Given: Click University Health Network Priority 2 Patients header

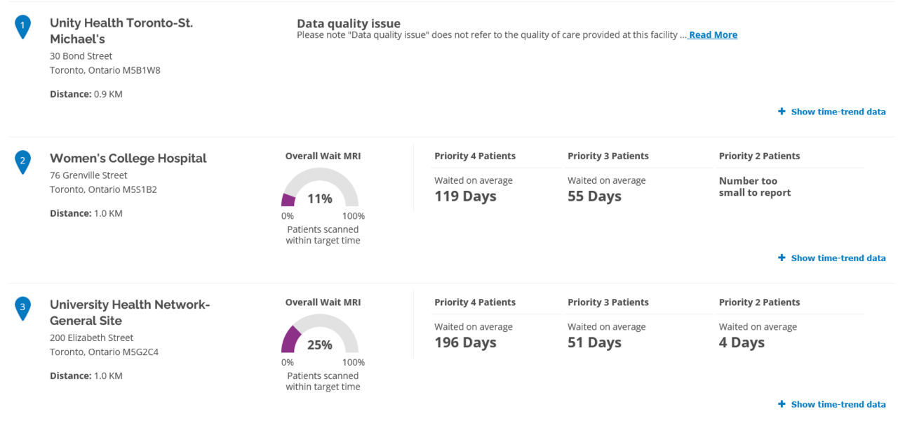Looking at the screenshot, I should point(759,302).
